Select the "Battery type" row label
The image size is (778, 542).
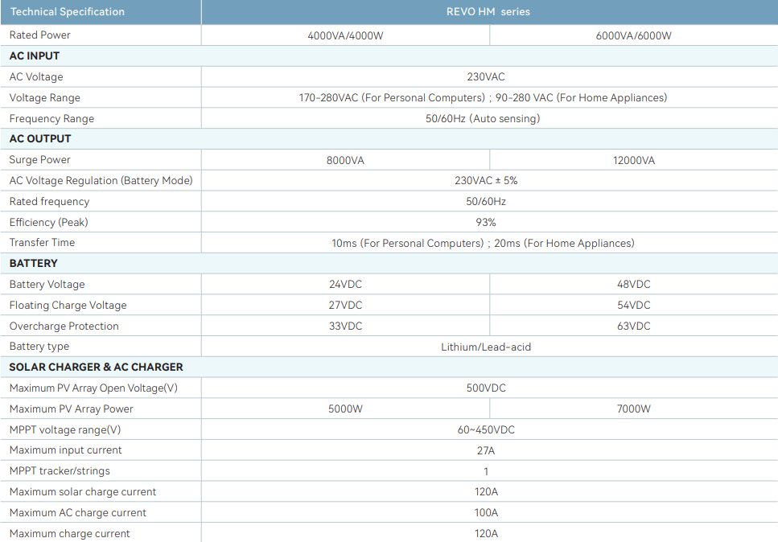[x=39, y=347]
